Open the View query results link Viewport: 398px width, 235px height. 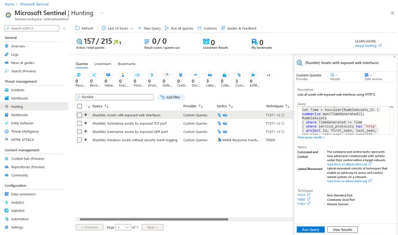pyautogui.click(x=311, y=137)
